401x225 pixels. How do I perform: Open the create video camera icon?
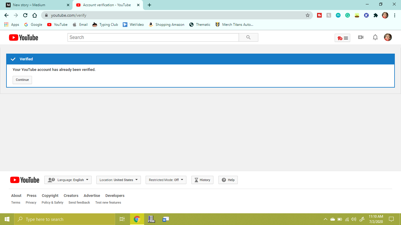click(361, 37)
